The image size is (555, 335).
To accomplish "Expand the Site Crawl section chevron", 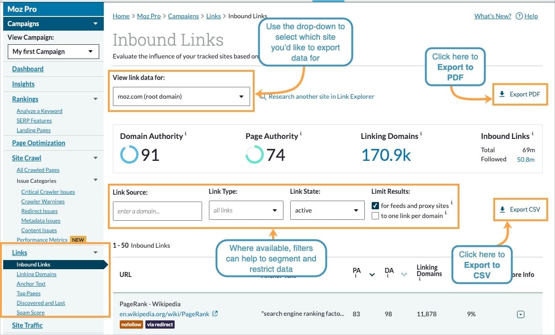I will (96, 158).
